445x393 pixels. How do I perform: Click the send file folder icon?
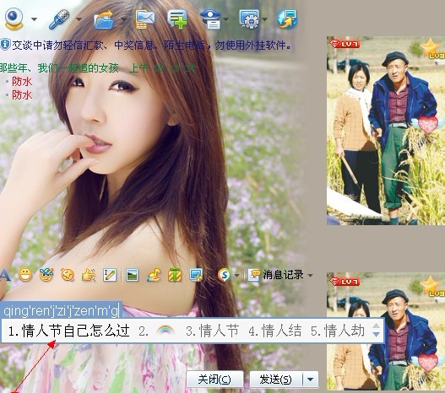tap(104, 19)
